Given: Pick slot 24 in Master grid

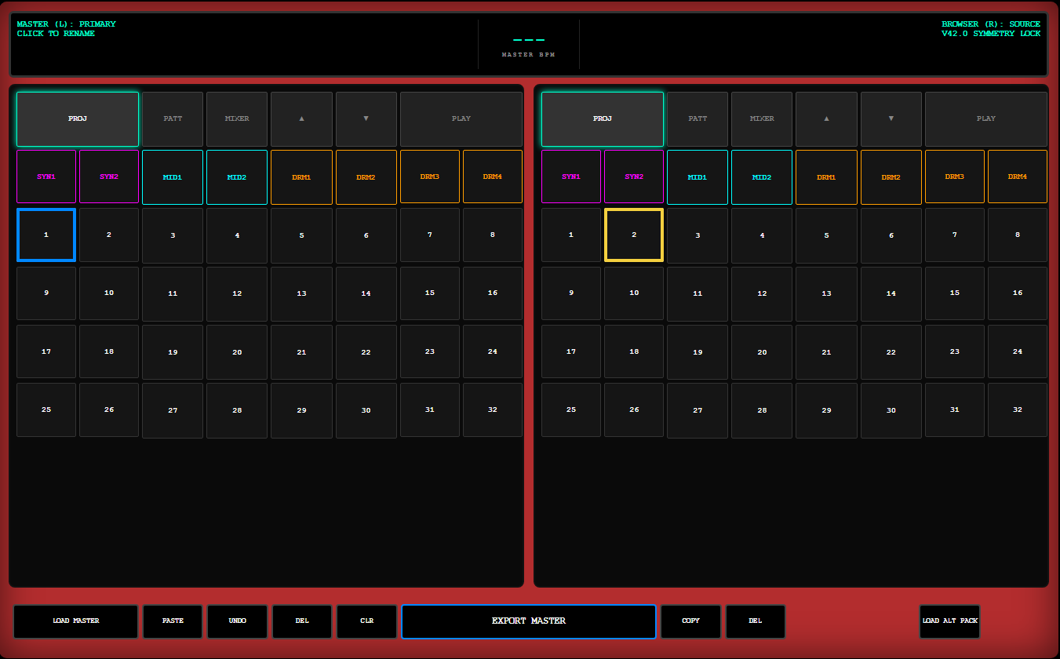Looking at the screenshot, I should 493,351.
